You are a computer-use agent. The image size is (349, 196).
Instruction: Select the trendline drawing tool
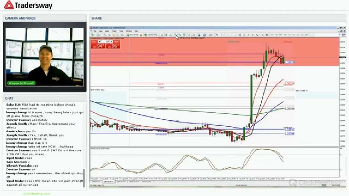point(236,35)
